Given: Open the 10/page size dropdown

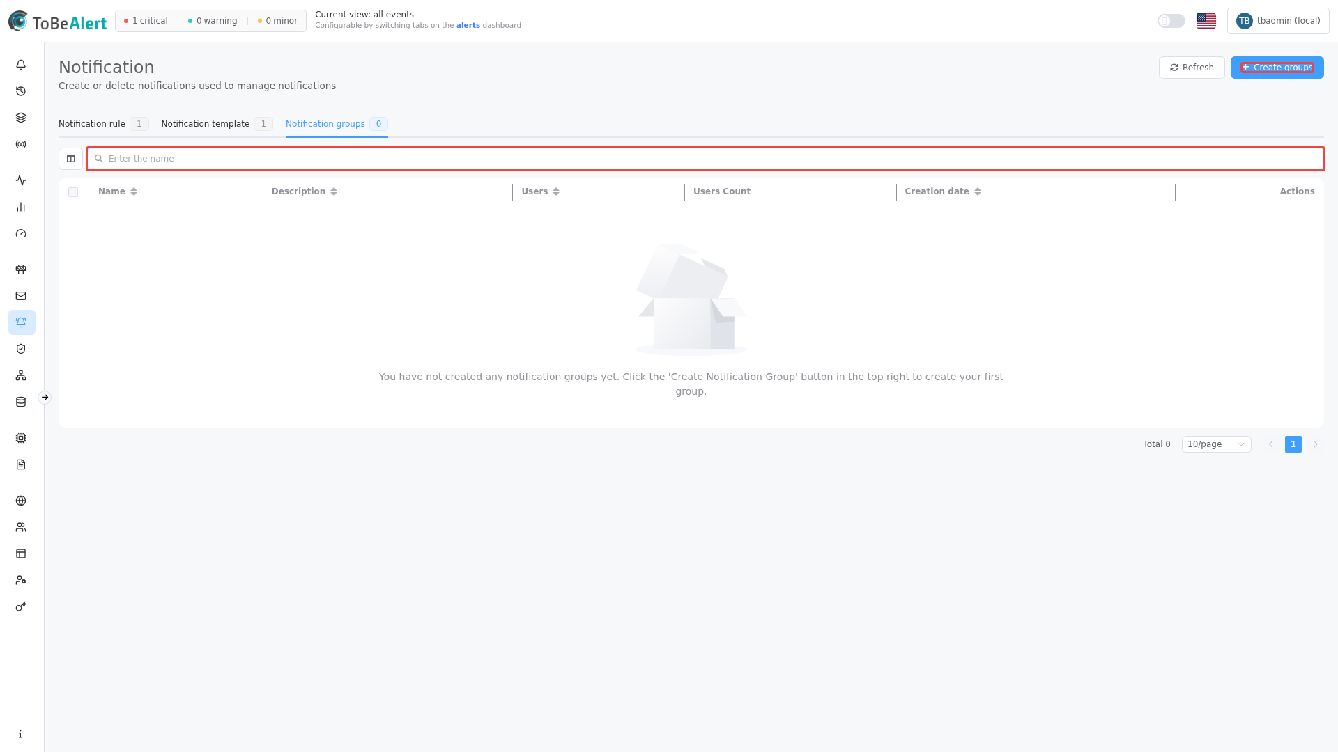Looking at the screenshot, I should point(1216,444).
